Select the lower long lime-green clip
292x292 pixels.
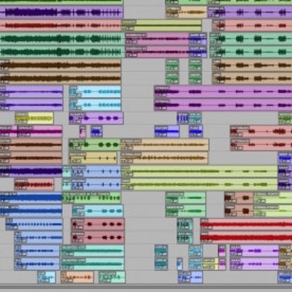[199, 184]
